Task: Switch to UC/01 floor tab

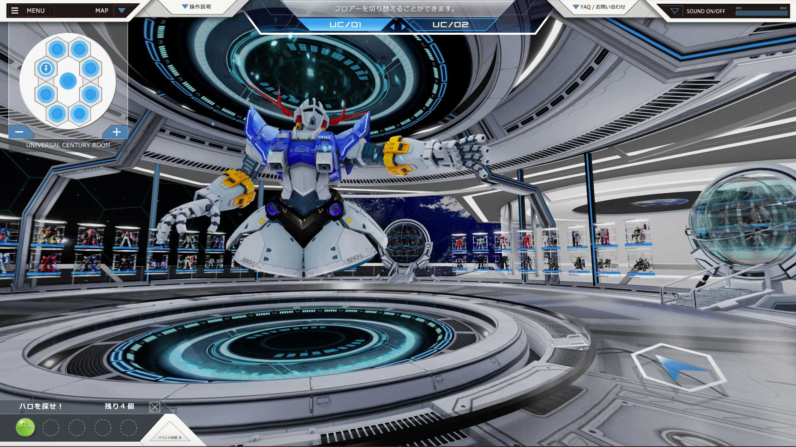Action: pos(345,25)
